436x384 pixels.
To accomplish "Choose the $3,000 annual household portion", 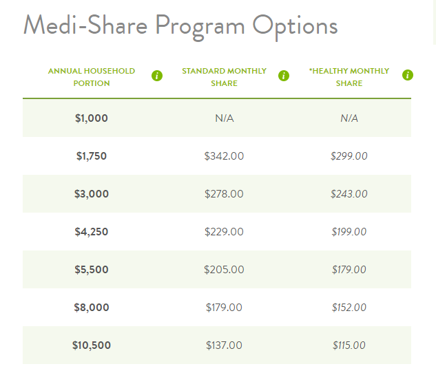I will click(x=92, y=194).
